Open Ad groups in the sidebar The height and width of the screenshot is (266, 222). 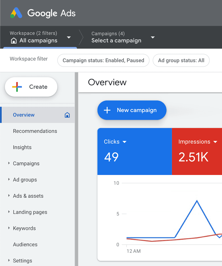click(25, 180)
